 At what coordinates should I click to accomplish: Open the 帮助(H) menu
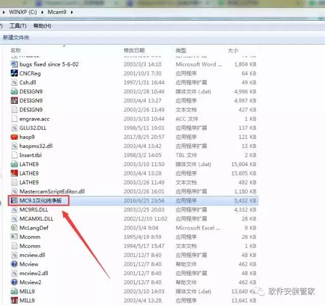42,26
